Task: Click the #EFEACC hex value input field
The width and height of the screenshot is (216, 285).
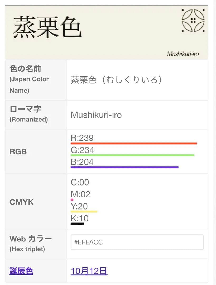Action: click(137, 242)
